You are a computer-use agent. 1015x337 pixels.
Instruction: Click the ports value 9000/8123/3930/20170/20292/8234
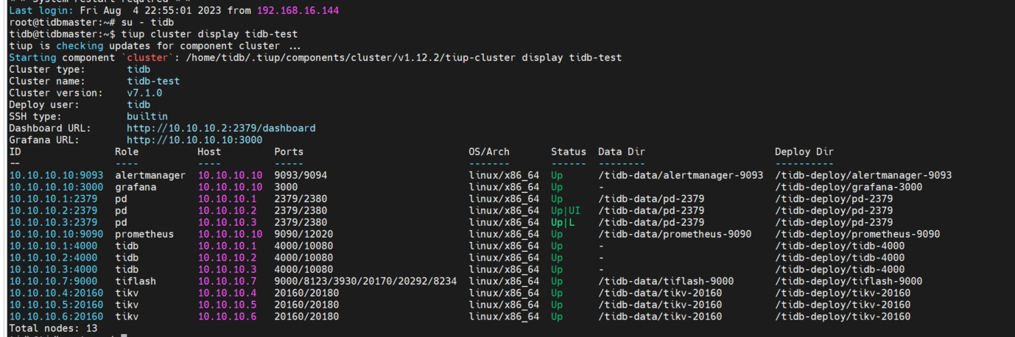point(365,281)
